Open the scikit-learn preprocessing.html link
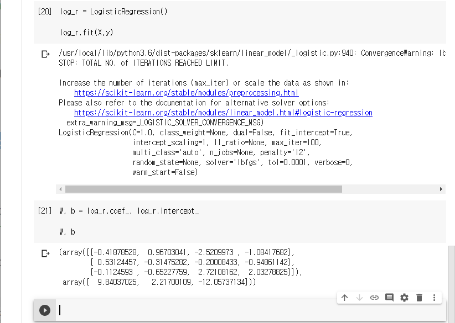This screenshot has height=323, width=455. click(x=186, y=93)
